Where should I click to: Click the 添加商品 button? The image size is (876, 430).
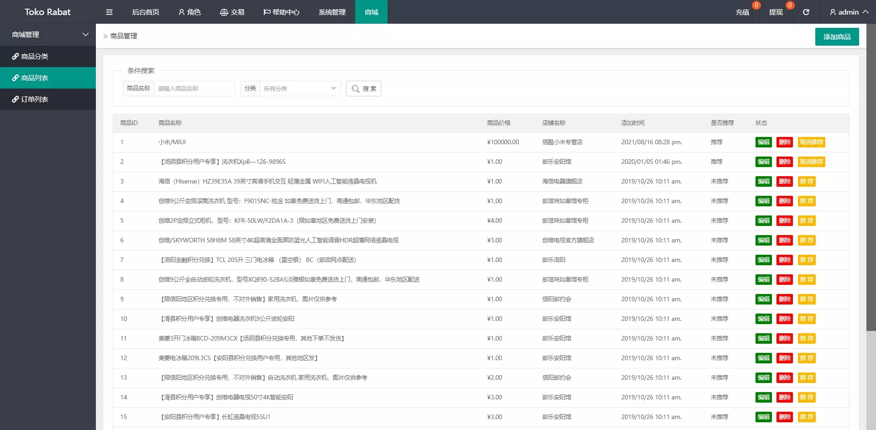[837, 37]
